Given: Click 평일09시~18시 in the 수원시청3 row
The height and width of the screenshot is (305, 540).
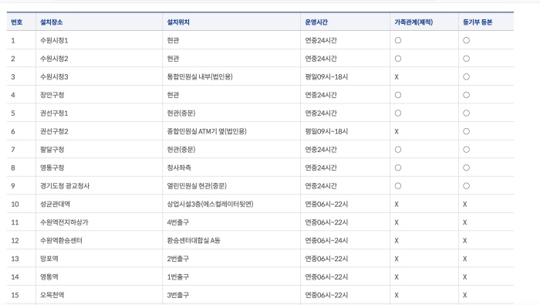Looking at the screenshot, I should tap(326, 77).
